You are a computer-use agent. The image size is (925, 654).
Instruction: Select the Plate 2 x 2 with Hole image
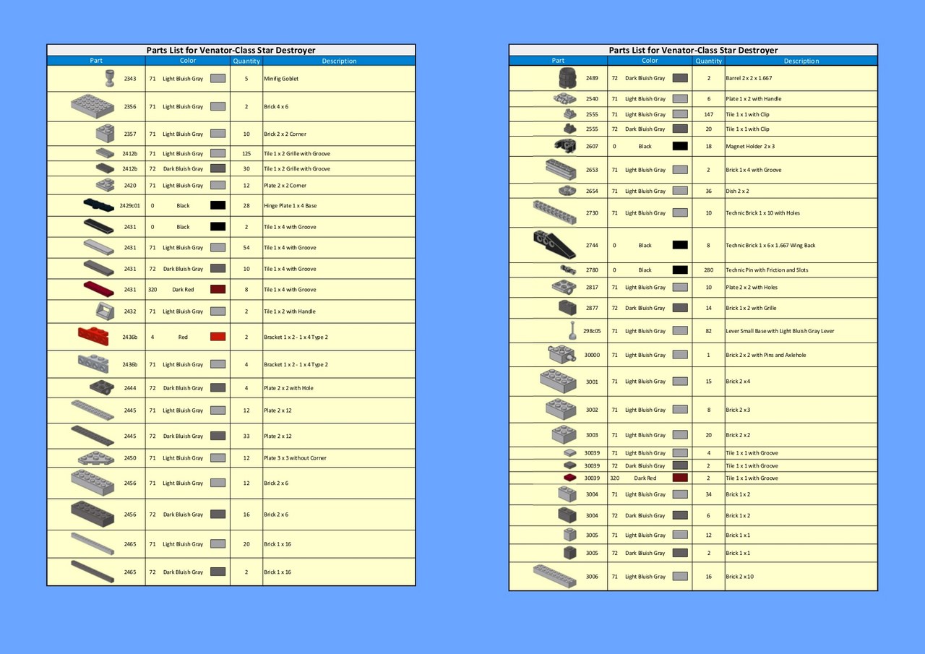(x=102, y=387)
